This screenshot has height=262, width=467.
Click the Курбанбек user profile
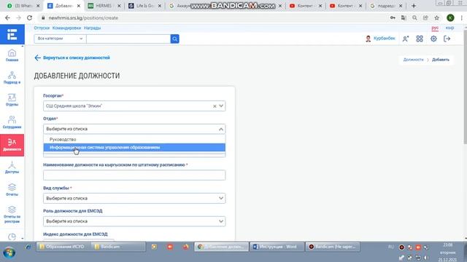[x=380, y=39]
